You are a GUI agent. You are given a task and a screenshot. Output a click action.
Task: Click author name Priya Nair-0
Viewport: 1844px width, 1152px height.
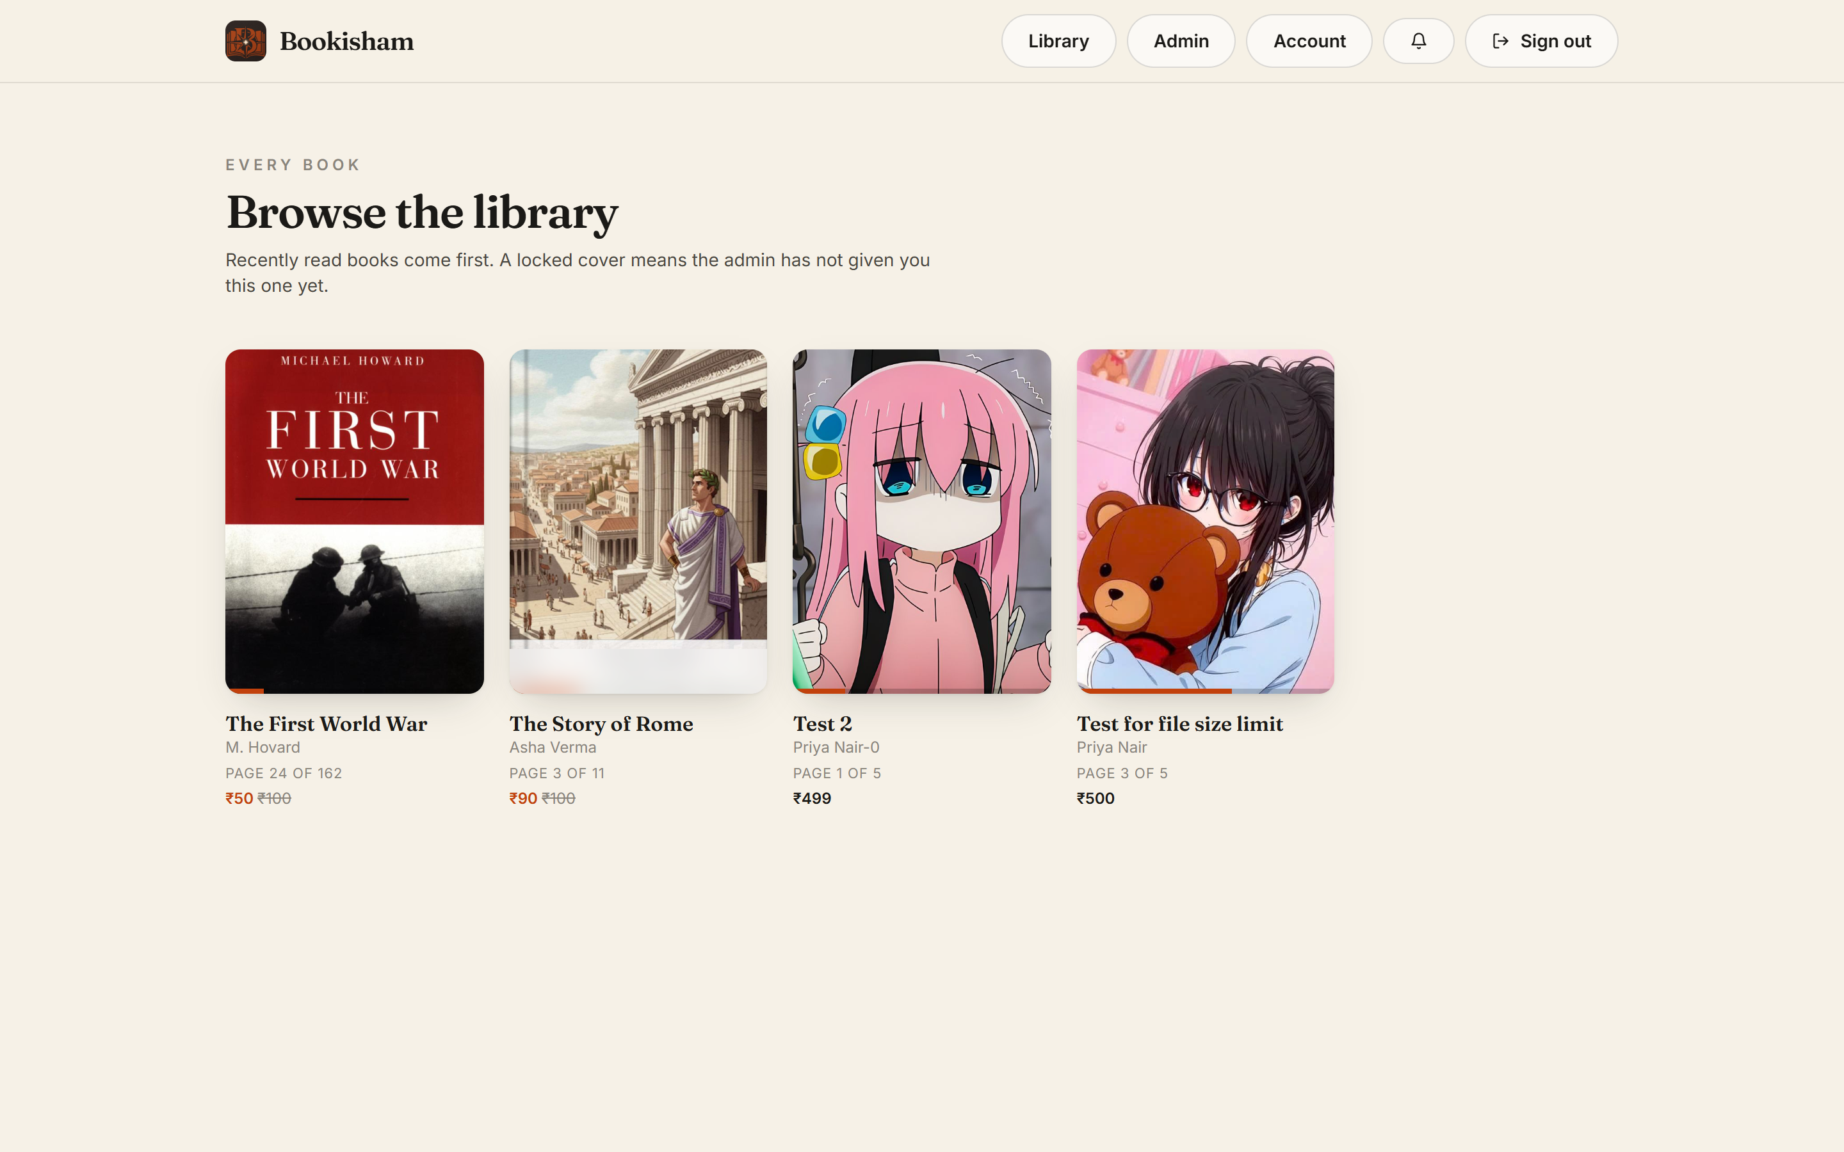tap(836, 748)
